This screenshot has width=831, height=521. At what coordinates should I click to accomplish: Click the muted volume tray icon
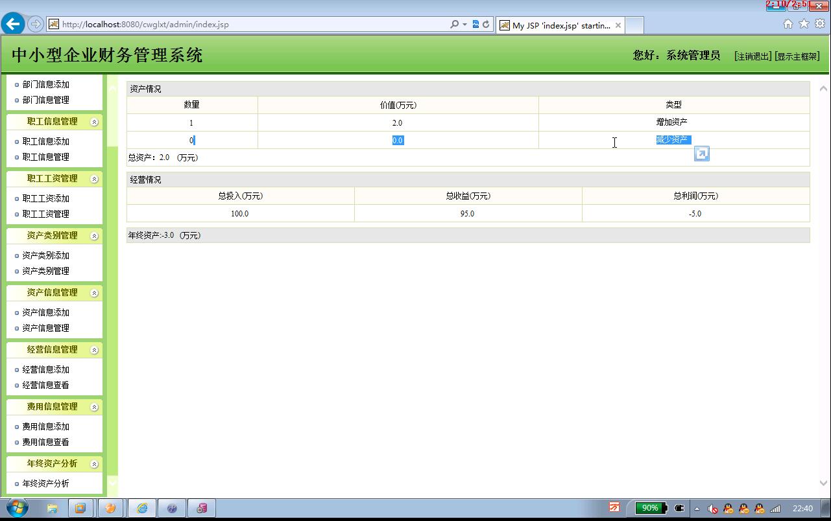[712, 509]
